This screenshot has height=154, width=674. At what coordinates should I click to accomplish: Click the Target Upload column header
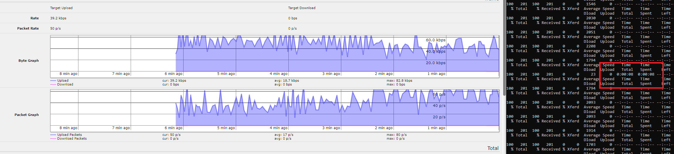61,8
